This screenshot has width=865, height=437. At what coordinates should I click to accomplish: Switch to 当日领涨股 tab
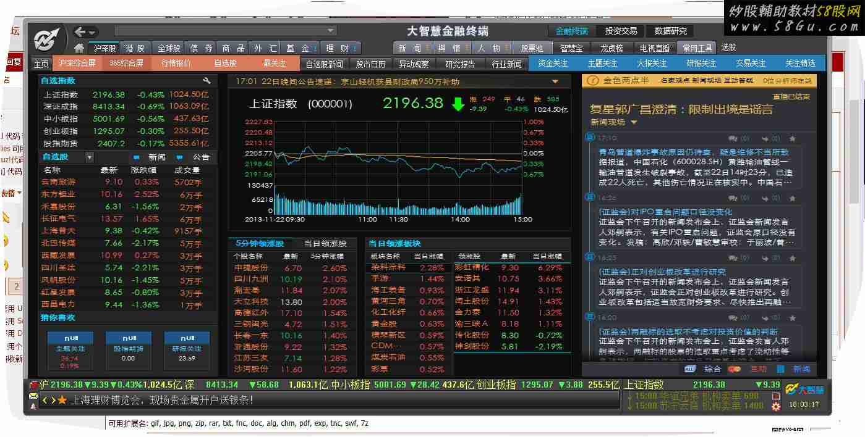tap(325, 243)
